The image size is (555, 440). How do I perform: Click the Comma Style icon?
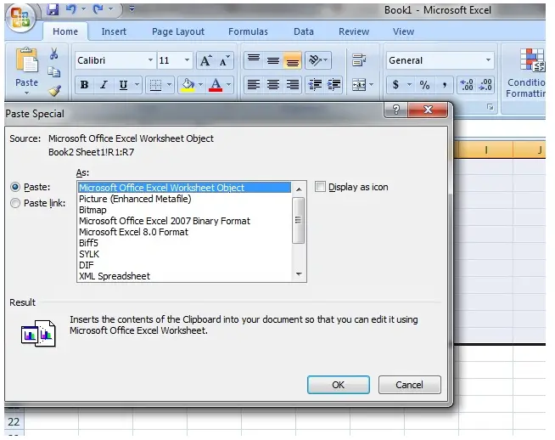(444, 85)
